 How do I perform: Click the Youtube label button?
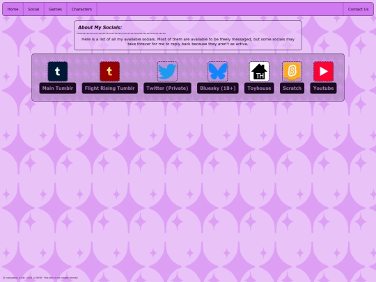(x=324, y=88)
